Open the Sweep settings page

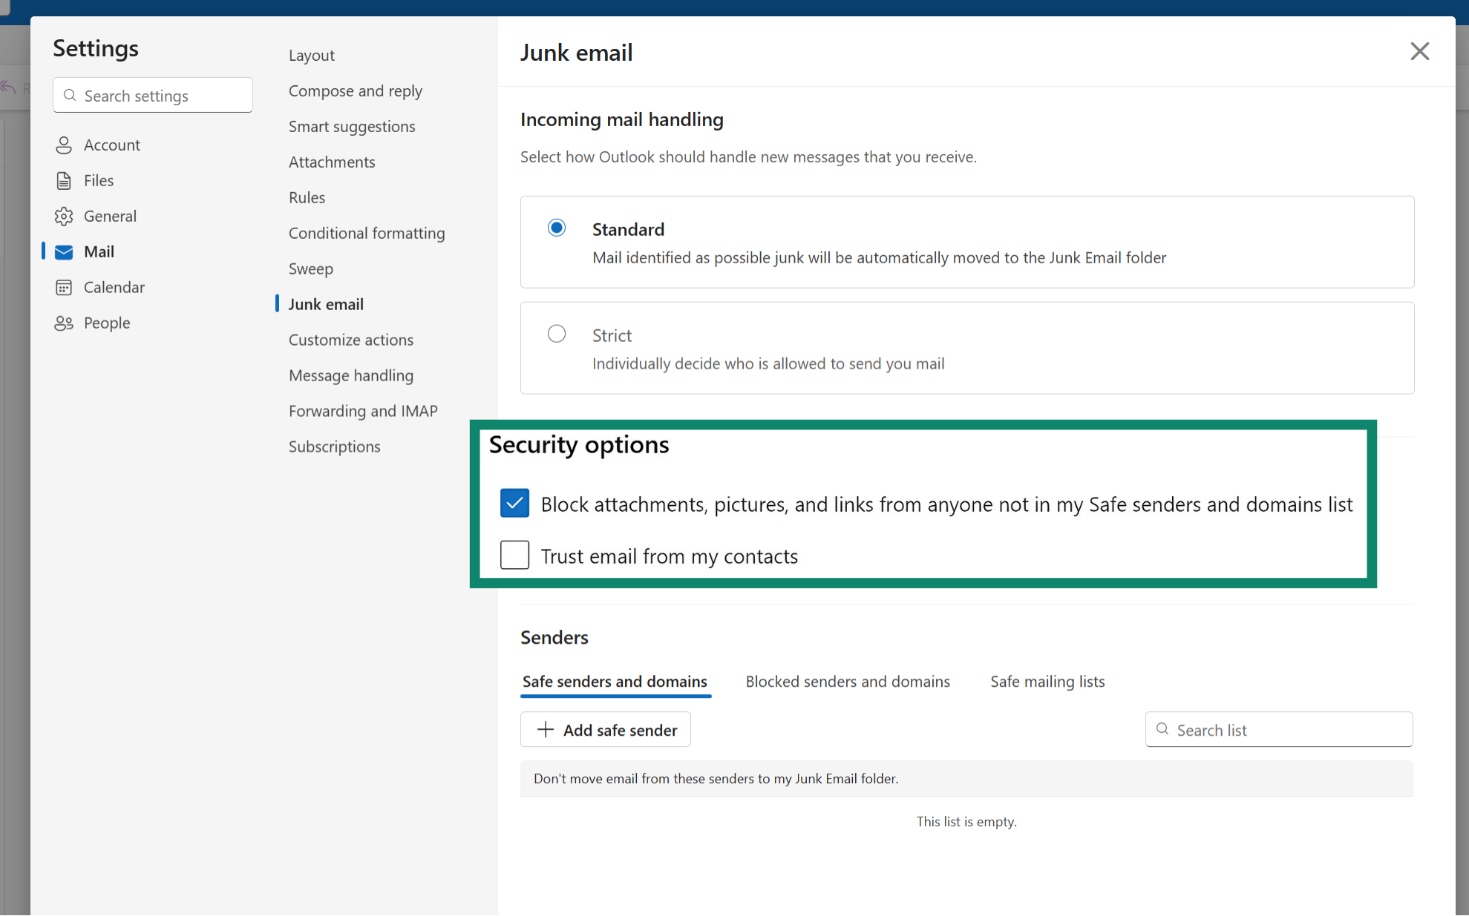click(x=310, y=268)
